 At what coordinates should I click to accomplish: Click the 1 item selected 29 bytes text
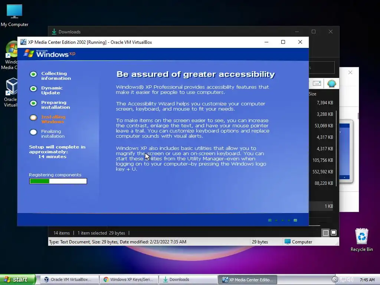coord(101,233)
